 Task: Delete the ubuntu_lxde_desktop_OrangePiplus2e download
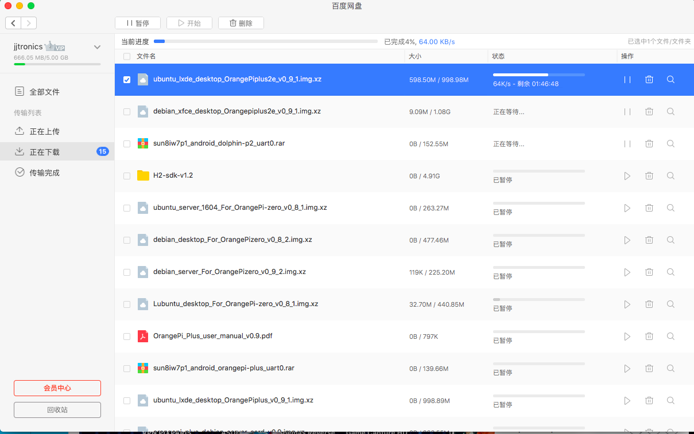coord(649,80)
